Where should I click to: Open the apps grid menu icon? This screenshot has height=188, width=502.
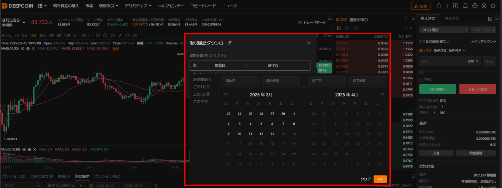click(41, 6)
